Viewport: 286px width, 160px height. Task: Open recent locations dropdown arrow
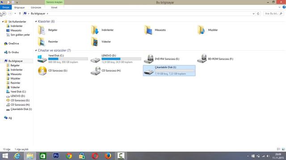[x=15, y=14]
